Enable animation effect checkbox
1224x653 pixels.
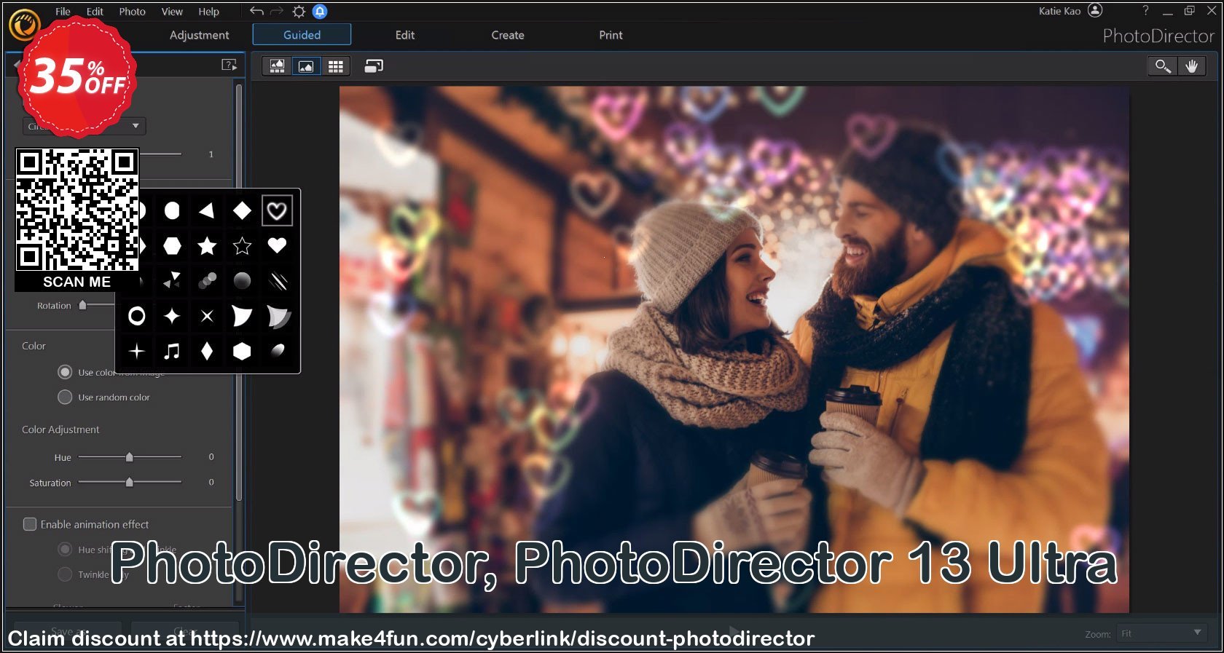(x=30, y=524)
